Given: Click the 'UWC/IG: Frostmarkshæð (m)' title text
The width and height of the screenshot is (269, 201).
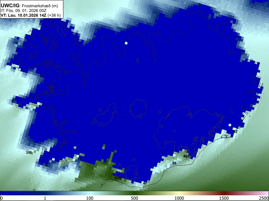Looking at the screenshot, I should tap(29, 6).
